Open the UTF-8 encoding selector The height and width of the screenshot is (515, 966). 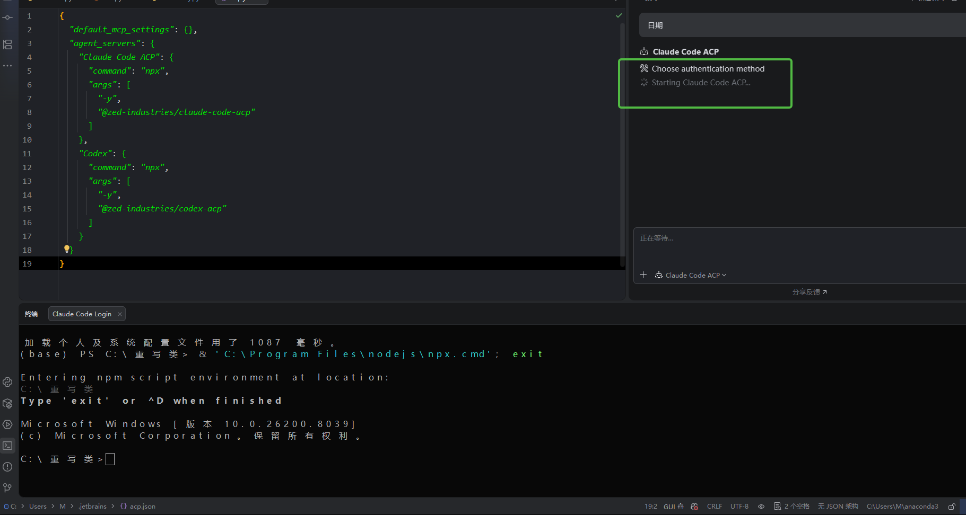739,507
